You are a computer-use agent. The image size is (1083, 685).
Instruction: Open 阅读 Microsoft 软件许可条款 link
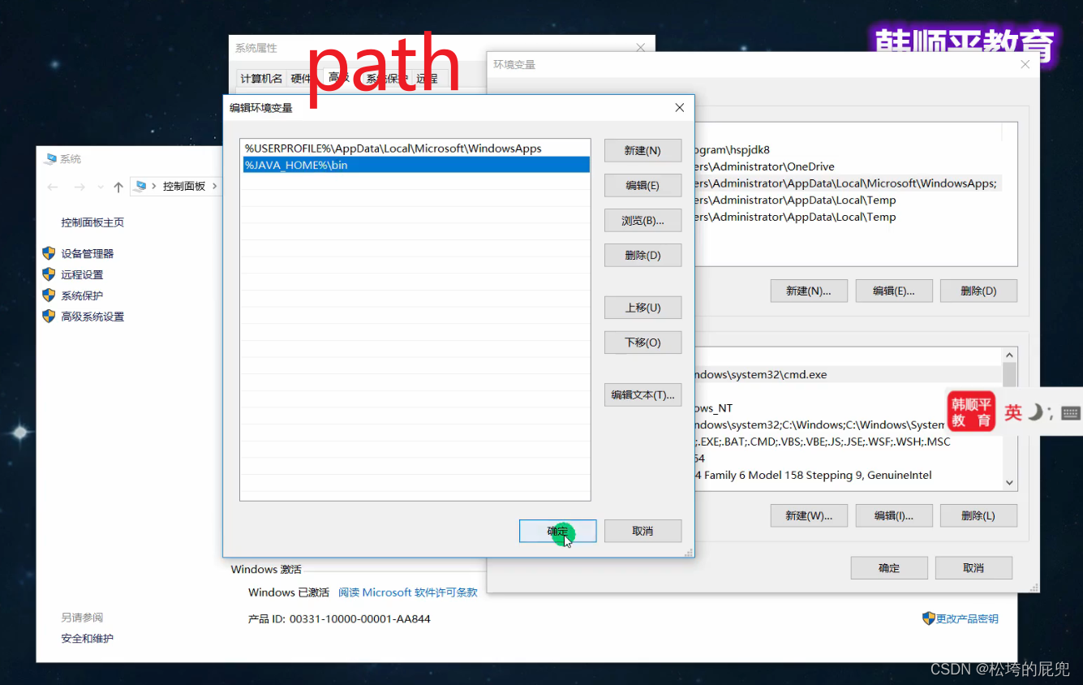click(408, 592)
